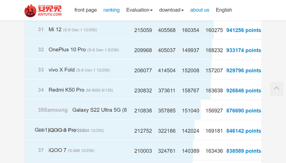Image resolution: width=286 pixels, height=163 pixels.
Task: Click the 324761 score for iQOO 7
Action: tap(167, 151)
